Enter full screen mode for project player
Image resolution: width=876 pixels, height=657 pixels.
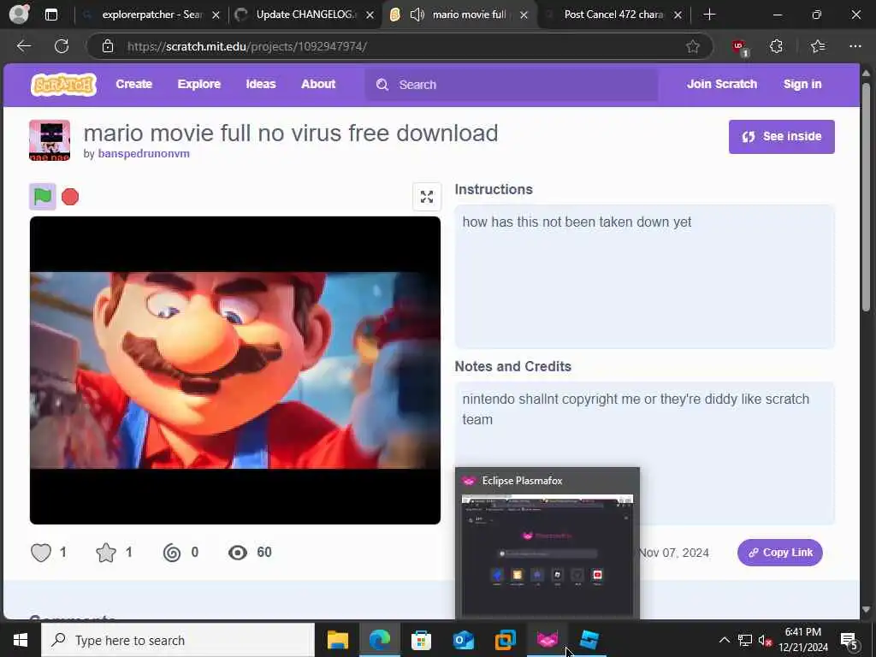(x=427, y=197)
